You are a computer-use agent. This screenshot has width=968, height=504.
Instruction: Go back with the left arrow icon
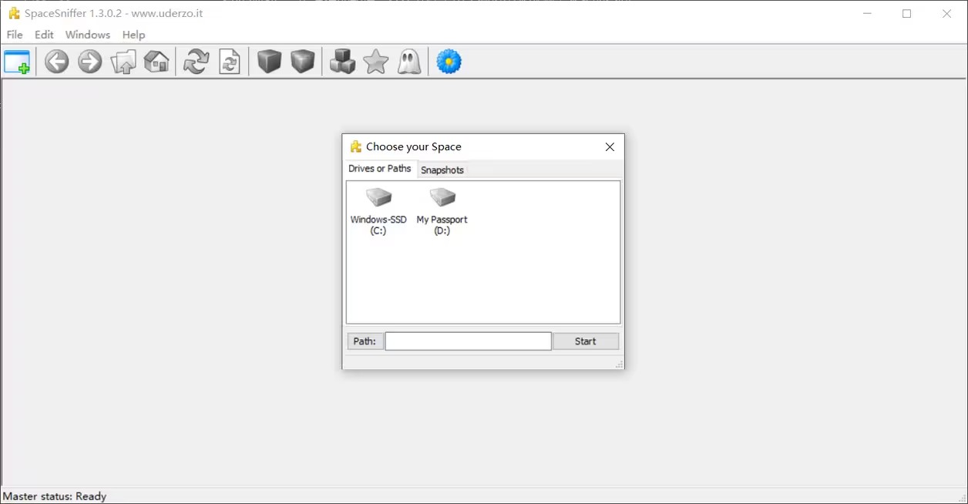click(x=56, y=62)
